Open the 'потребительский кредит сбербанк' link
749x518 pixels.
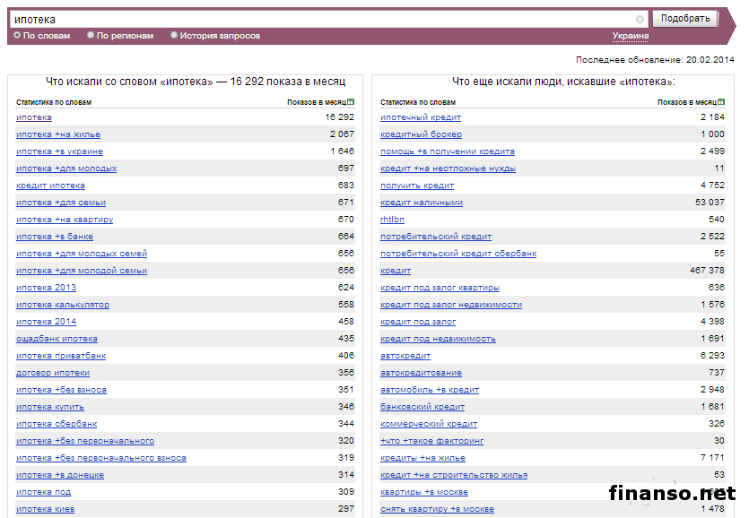point(458,254)
